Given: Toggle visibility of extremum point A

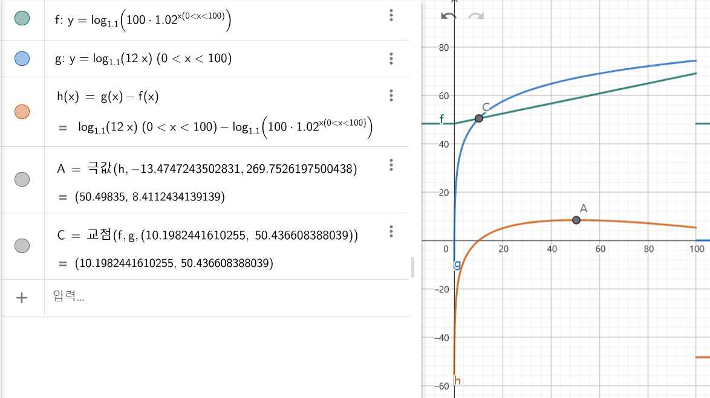Looking at the screenshot, I should [22, 179].
